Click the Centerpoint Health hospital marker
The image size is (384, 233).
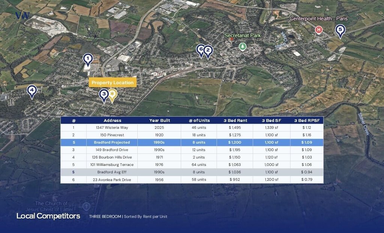(319, 30)
